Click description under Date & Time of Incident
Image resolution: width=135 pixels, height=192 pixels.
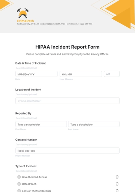pos(26,68)
